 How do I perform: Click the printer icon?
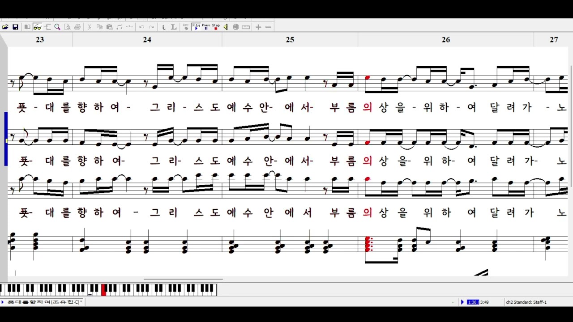tap(77, 27)
